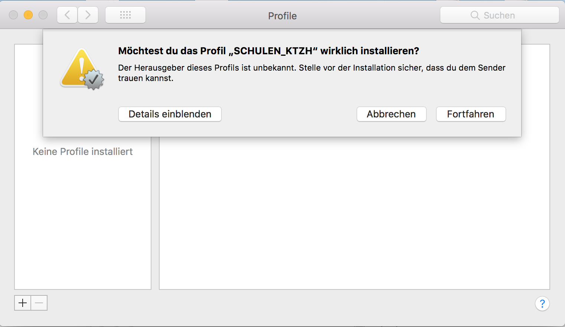Click the empty profile details pane
The image size is (565, 327).
(x=354, y=216)
